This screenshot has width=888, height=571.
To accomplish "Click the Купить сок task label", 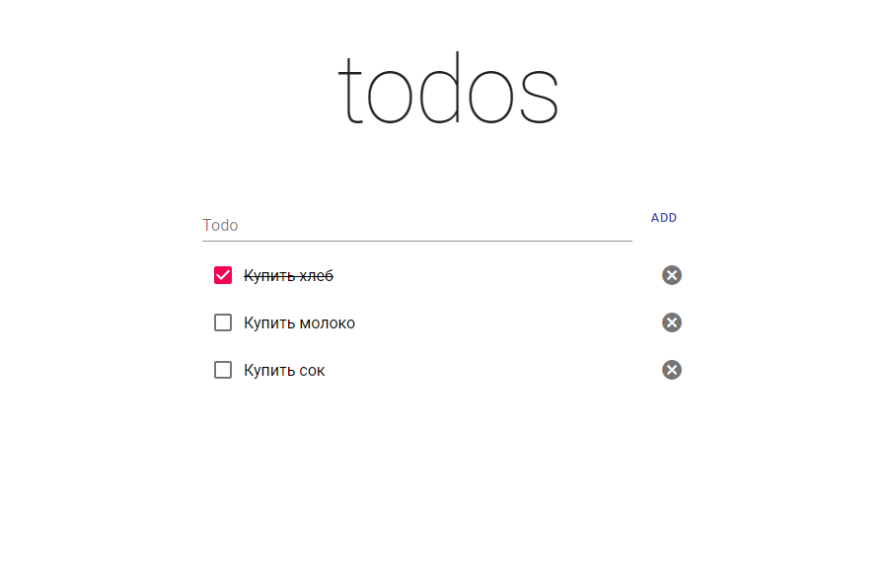I will pyautogui.click(x=284, y=371).
